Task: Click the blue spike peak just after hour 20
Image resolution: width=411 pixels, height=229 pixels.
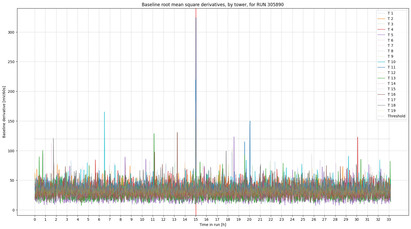Action: (250, 121)
